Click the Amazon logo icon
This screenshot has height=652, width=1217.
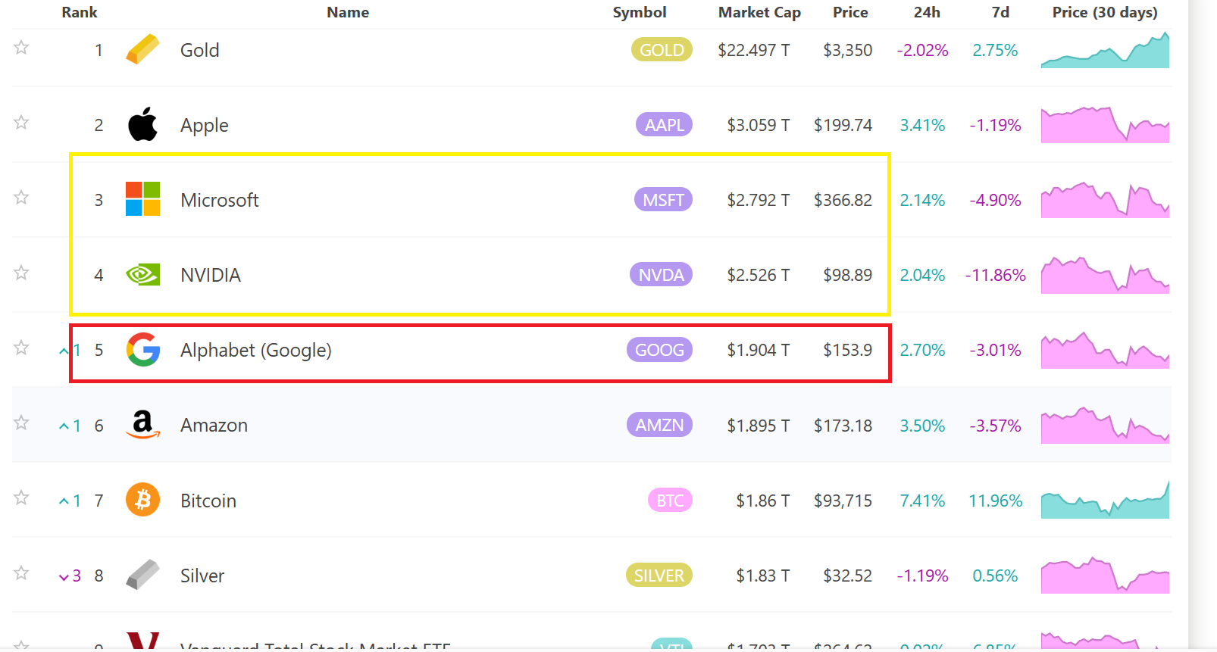coord(142,425)
